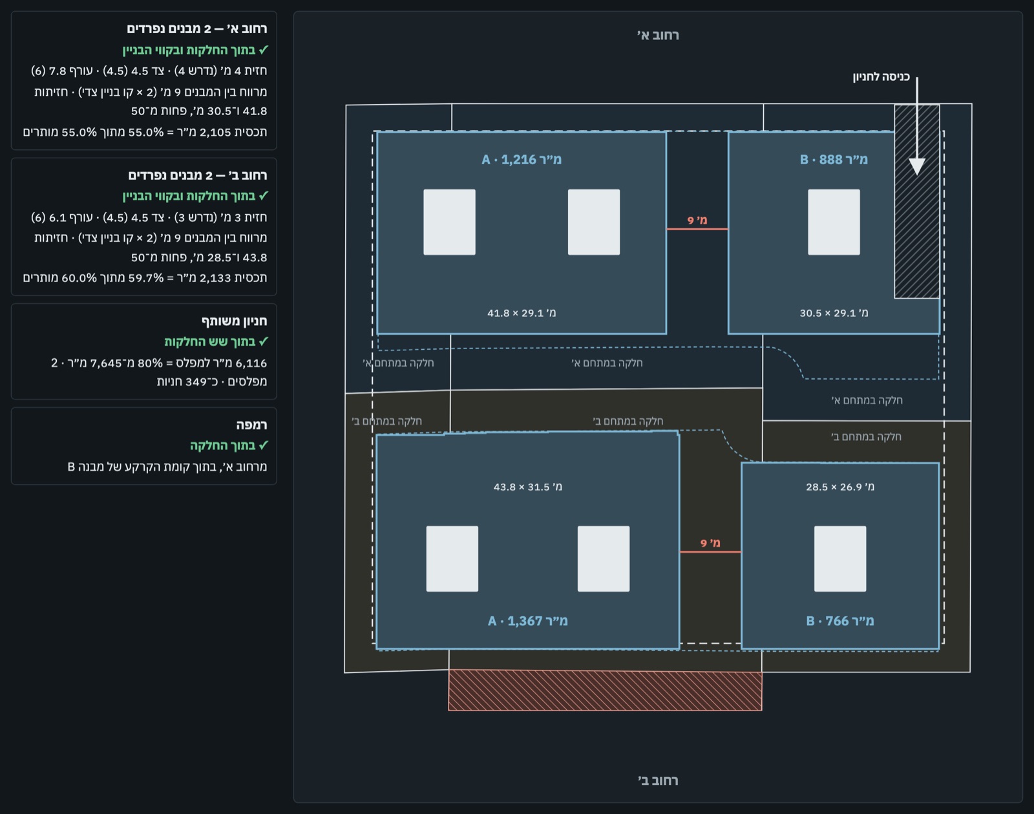Open the רמפה info card
Viewport: 1034px width, 814px height.
(144, 445)
